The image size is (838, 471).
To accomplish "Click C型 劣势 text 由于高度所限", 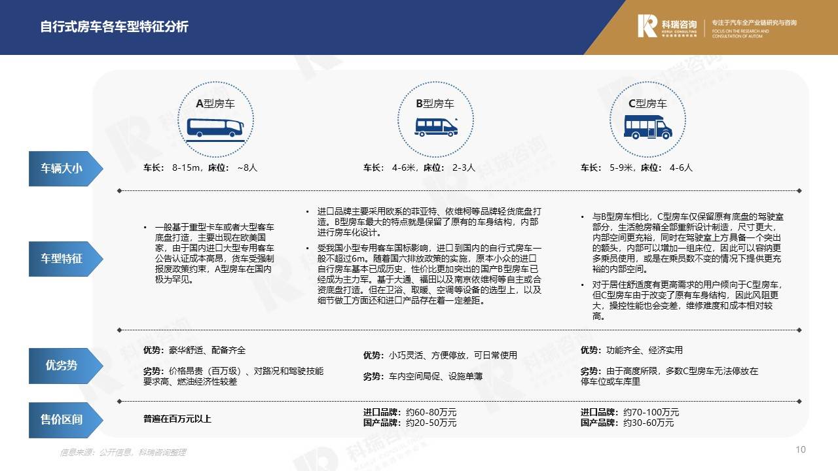I will tap(669, 376).
